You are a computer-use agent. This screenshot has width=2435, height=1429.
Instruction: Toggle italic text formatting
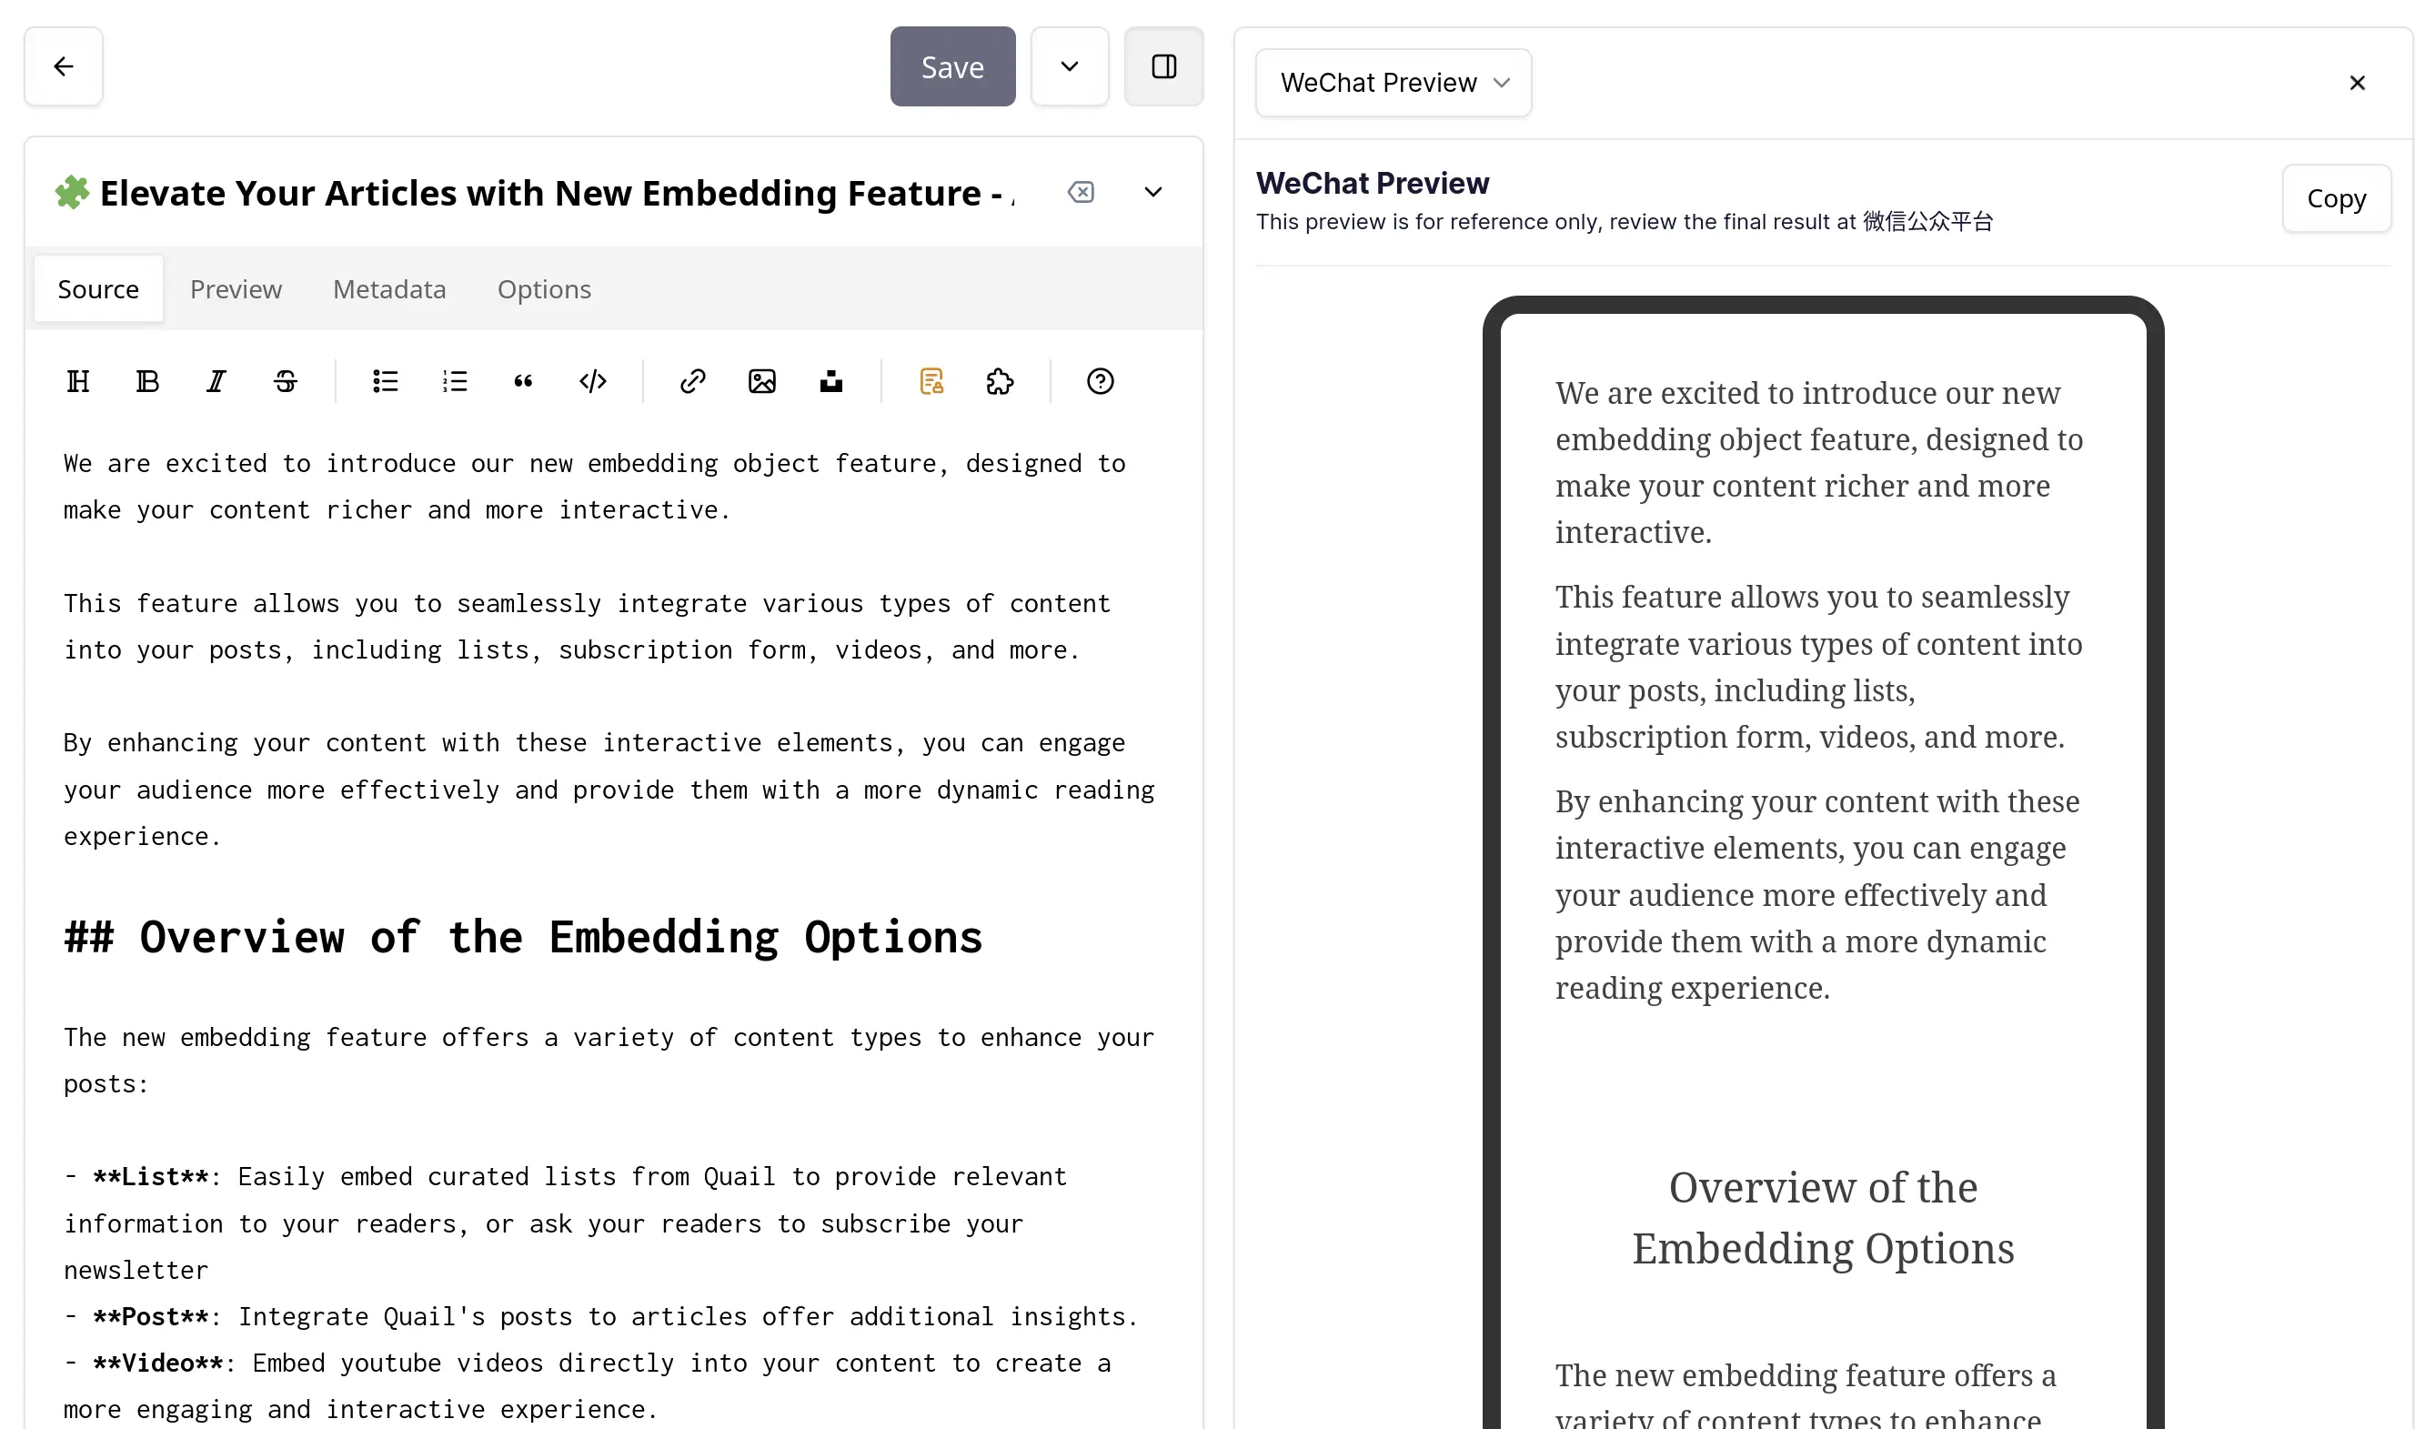[216, 381]
